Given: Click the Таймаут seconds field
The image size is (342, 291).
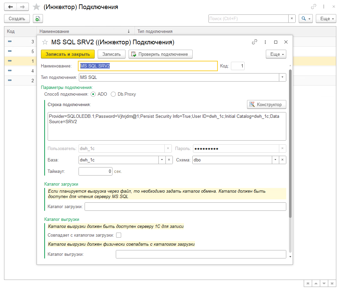Looking at the screenshot, I should click(95, 172).
